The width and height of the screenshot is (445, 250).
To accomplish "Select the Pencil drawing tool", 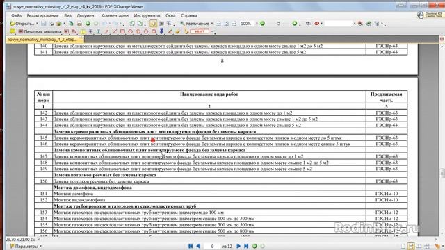I will pyautogui.click(x=170, y=31).
